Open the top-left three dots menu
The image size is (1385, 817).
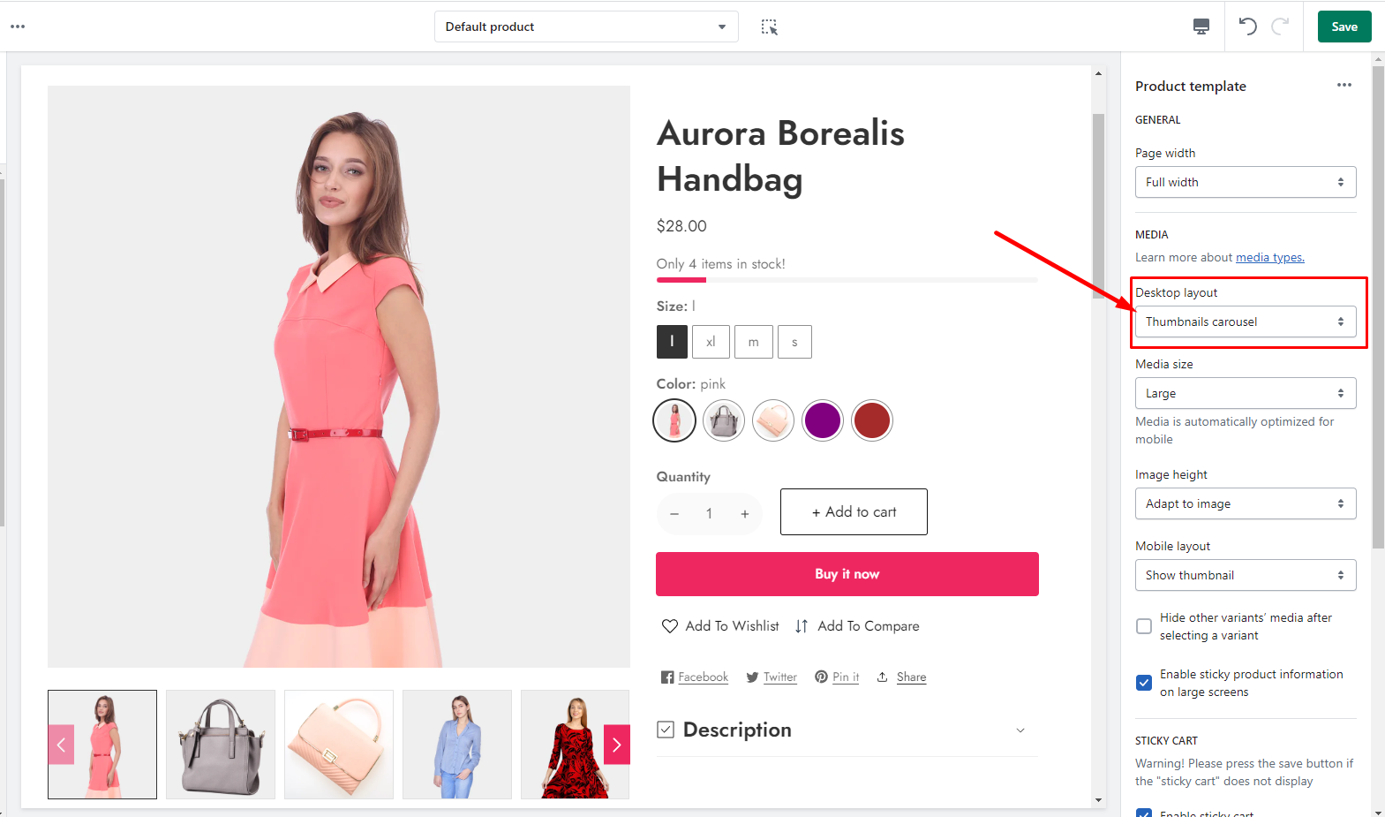pyautogui.click(x=18, y=26)
